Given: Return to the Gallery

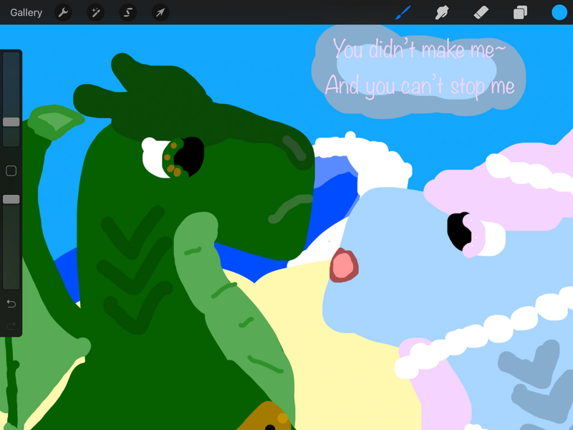Looking at the screenshot, I should 26,12.
